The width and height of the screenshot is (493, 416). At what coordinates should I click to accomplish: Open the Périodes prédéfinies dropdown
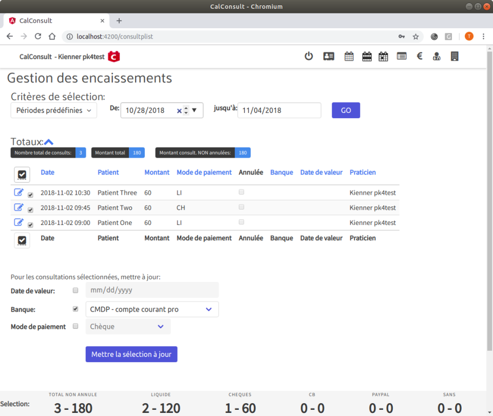[53, 110]
